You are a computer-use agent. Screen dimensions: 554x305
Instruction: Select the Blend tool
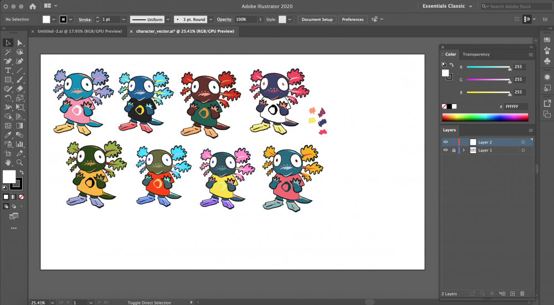[20, 135]
